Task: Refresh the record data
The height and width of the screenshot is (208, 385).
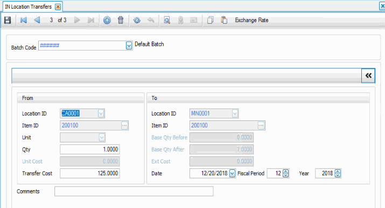Action: click(x=137, y=20)
